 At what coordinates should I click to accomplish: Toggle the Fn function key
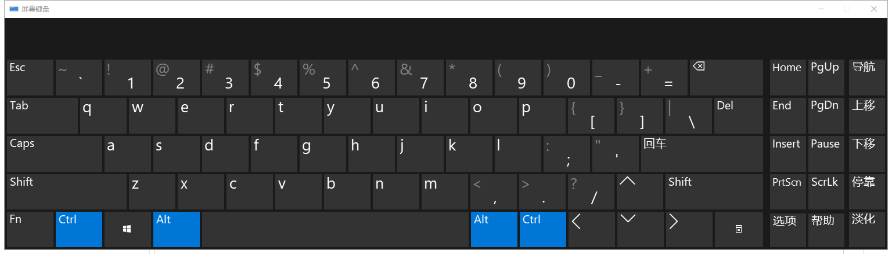tap(30, 229)
